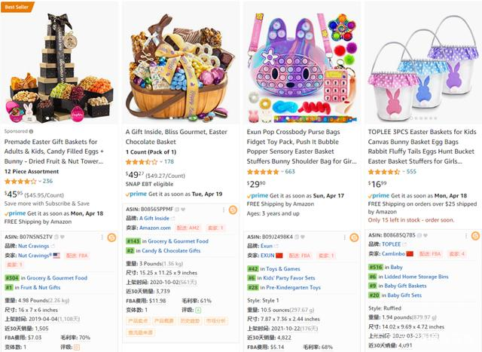Favorite ASIN B07NSNS2TV with heart icon
The width and height of the screenshot is (482, 352).
(63, 237)
